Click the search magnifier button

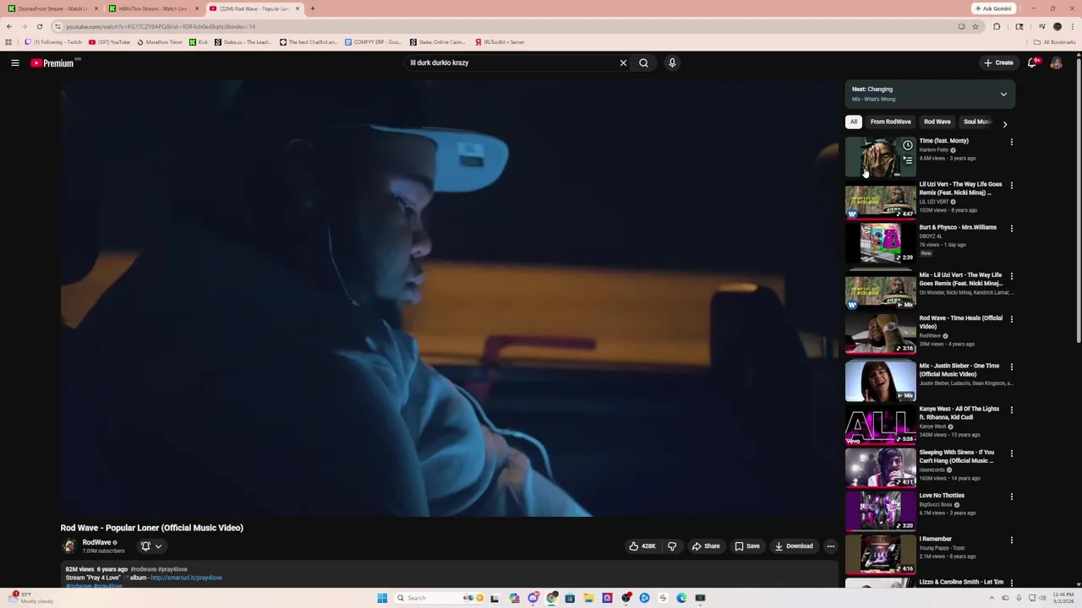(643, 62)
